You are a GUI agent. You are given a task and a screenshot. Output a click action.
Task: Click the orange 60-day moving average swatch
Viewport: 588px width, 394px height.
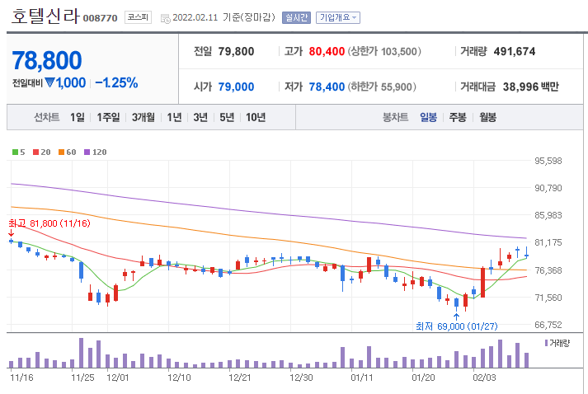62,152
